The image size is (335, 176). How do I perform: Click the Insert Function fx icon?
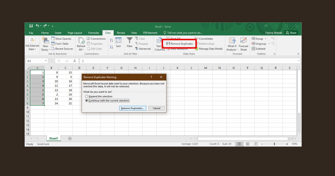(75, 61)
